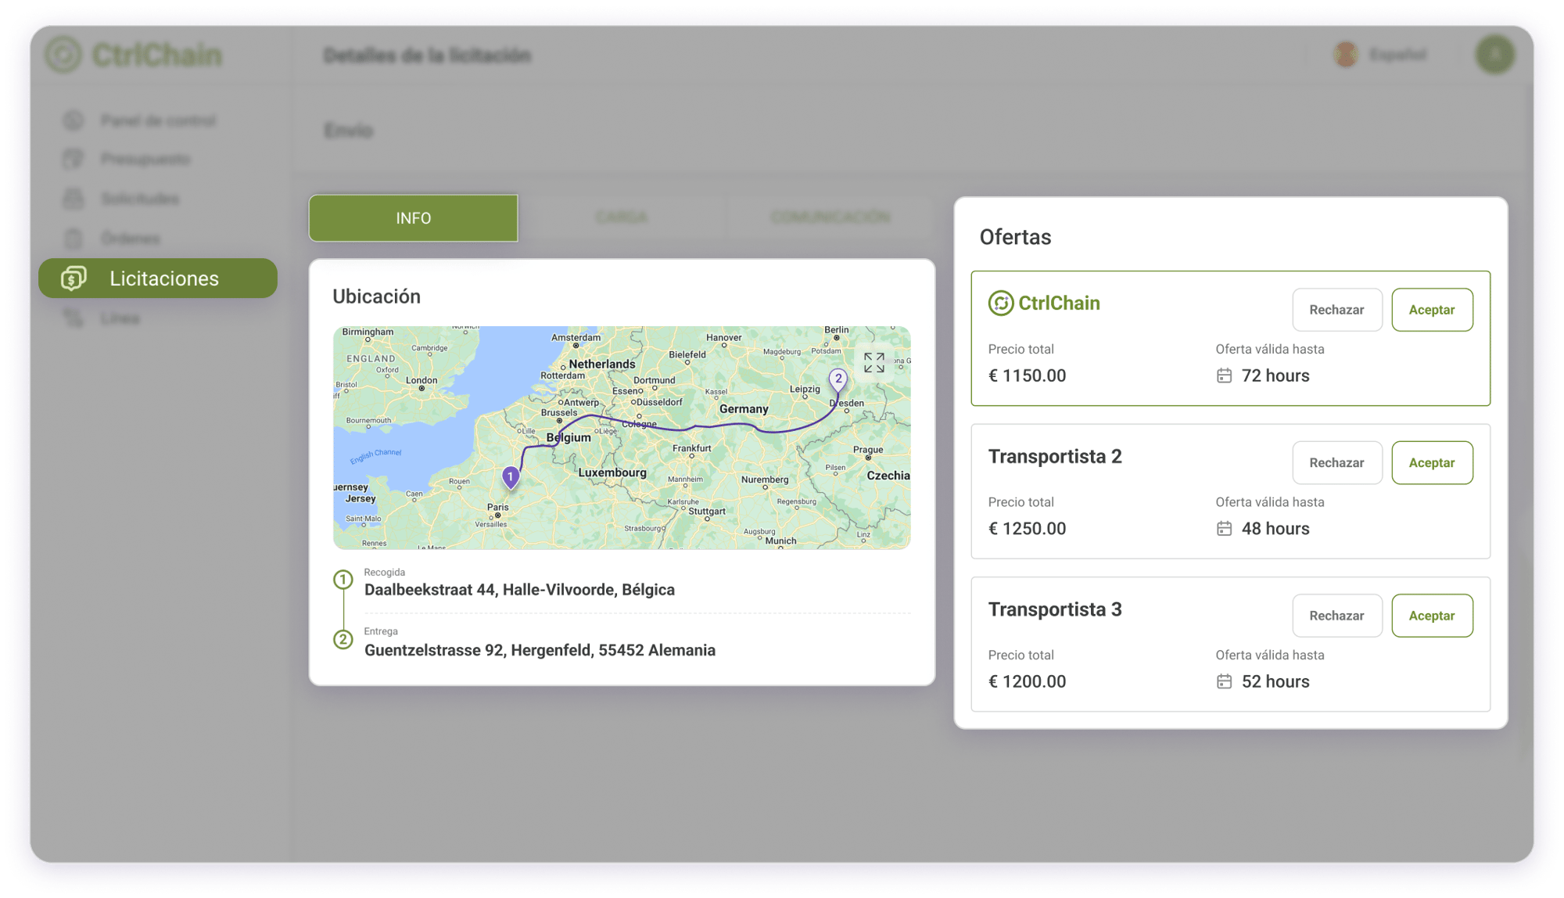Switch to the CARGA tab
Viewport: 1564px width, 898px height.
click(x=622, y=217)
